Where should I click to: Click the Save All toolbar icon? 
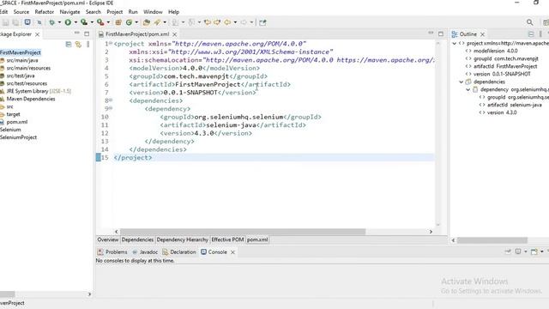point(15,22)
